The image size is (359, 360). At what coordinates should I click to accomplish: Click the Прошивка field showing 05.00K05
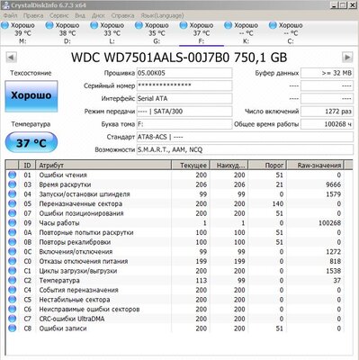[x=184, y=73]
